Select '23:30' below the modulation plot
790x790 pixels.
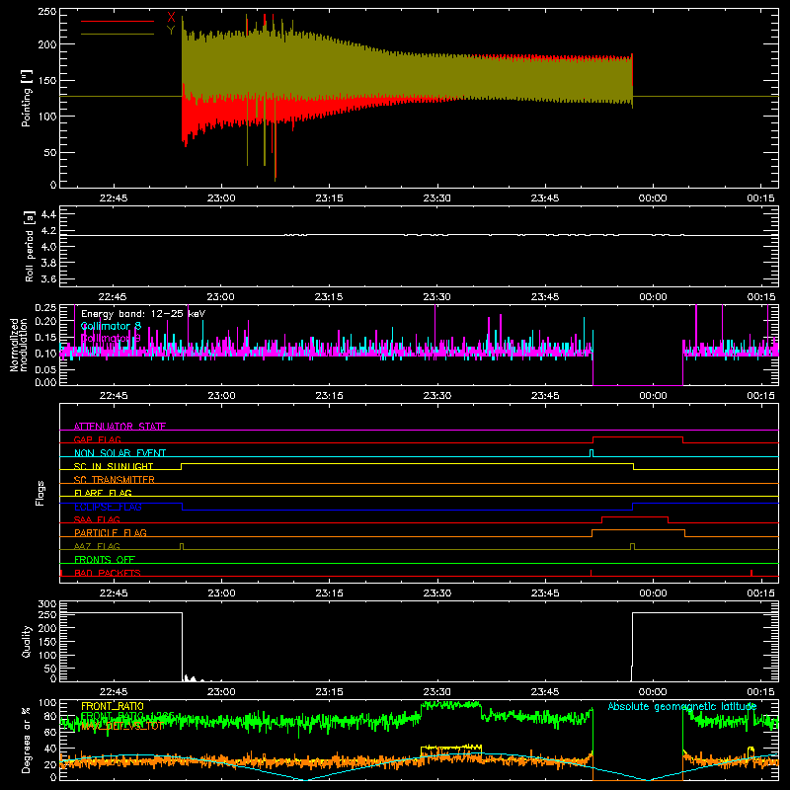pyautogui.click(x=436, y=396)
